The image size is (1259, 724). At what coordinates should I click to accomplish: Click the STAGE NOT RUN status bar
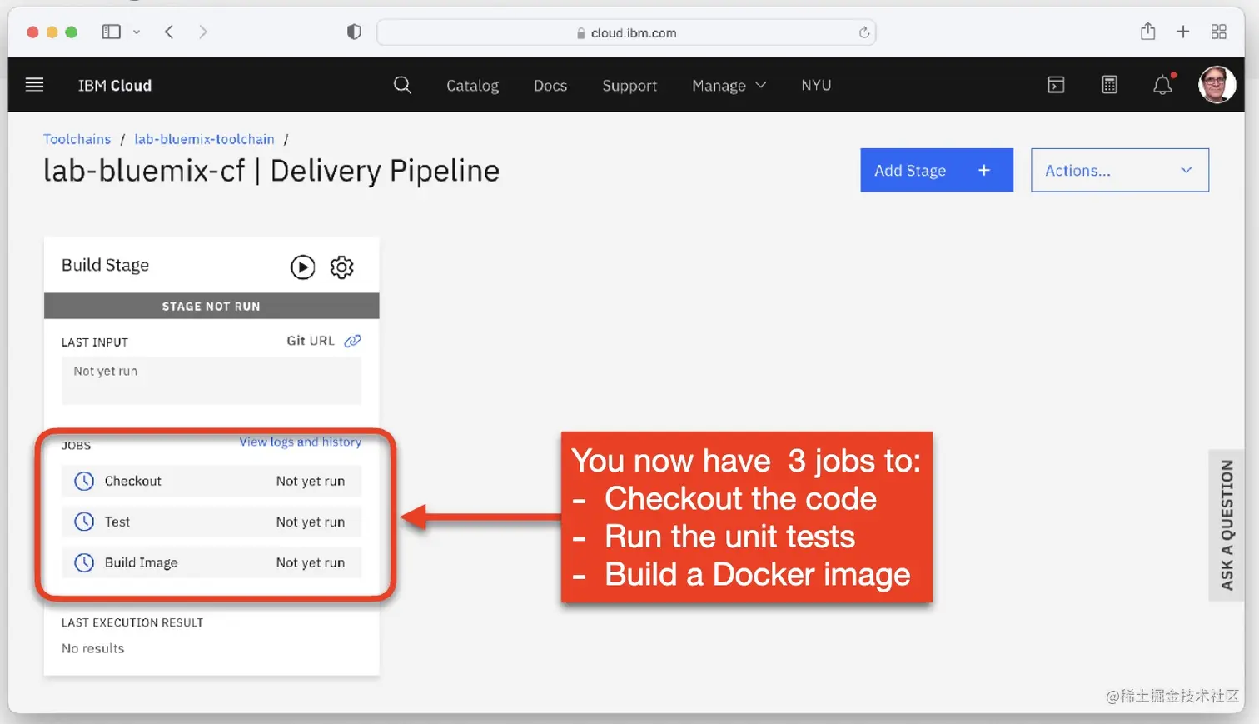coord(211,306)
